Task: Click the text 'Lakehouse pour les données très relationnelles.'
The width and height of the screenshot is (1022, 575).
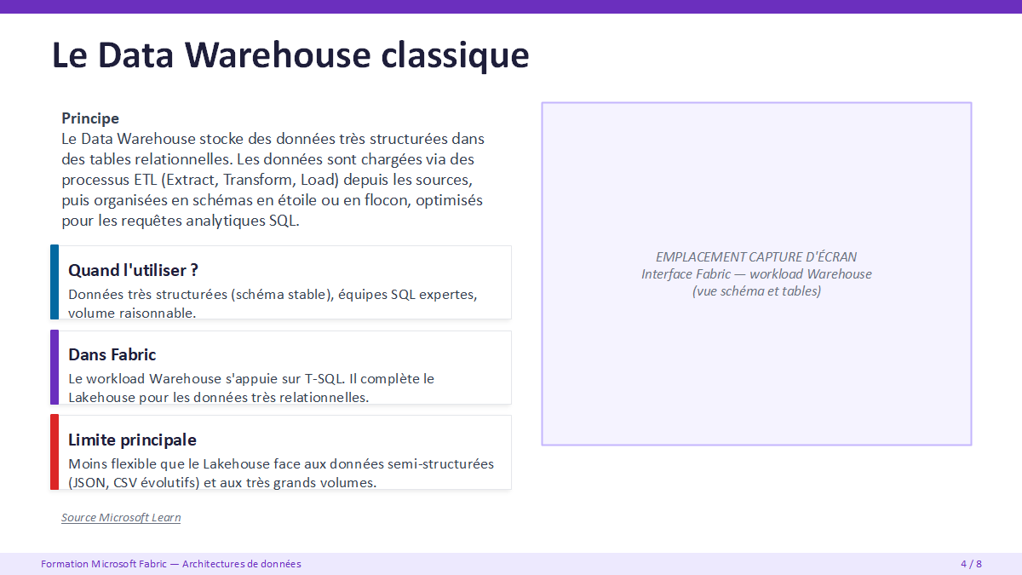Action: click(219, 397)
